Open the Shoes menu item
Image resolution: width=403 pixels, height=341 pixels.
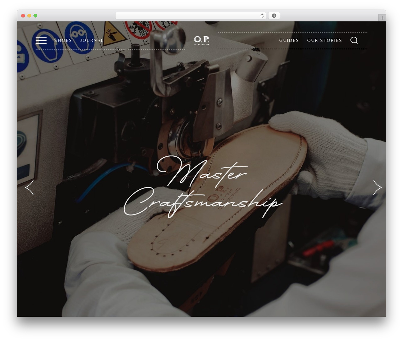point(63,40)
